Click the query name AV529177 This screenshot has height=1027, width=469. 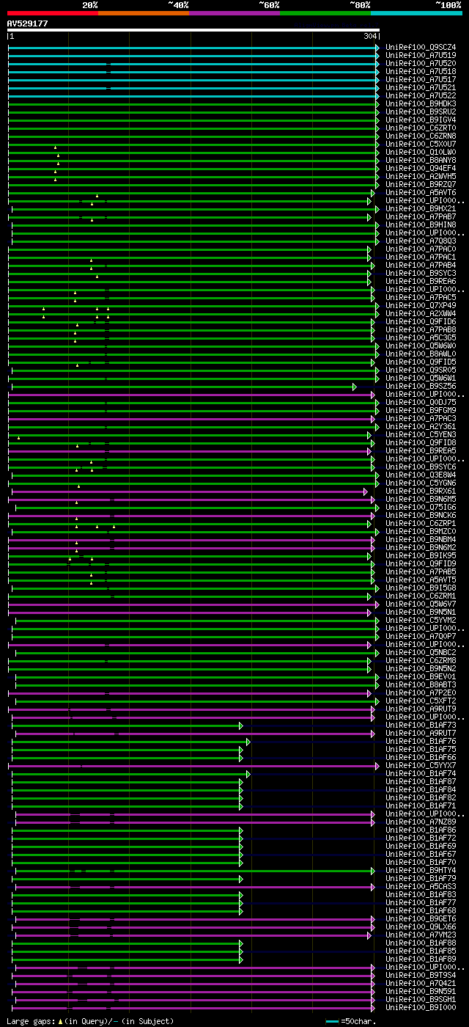[27, 23]
